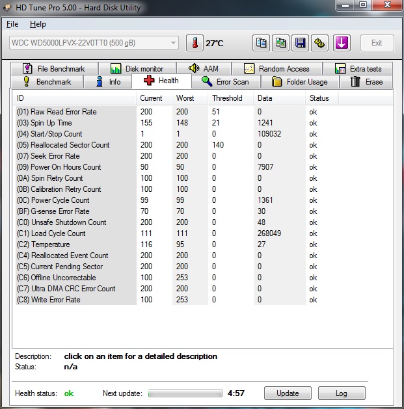
Task: Select the Reallocated Sector Count row
Action: coord(63,145)
